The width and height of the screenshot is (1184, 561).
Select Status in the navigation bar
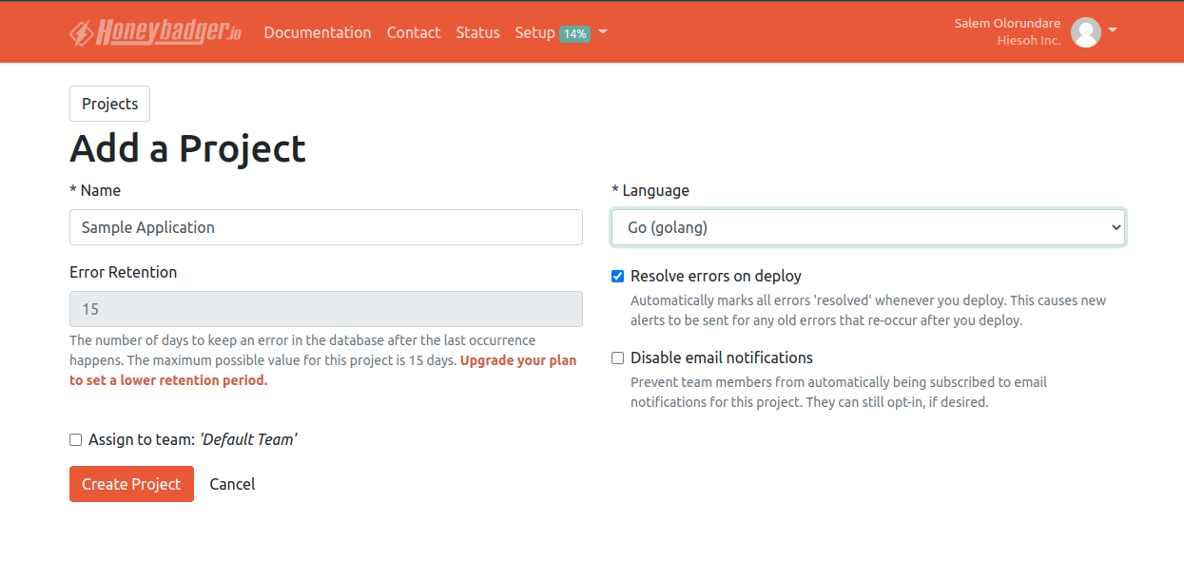(477, 32)
